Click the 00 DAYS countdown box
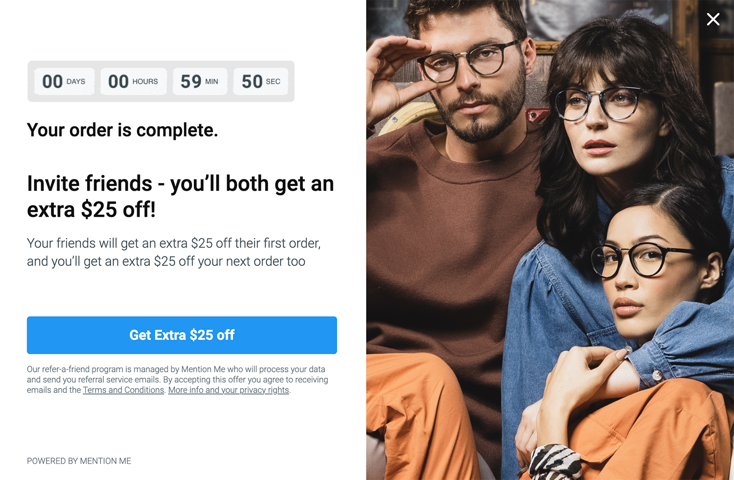 coord(64,81)
